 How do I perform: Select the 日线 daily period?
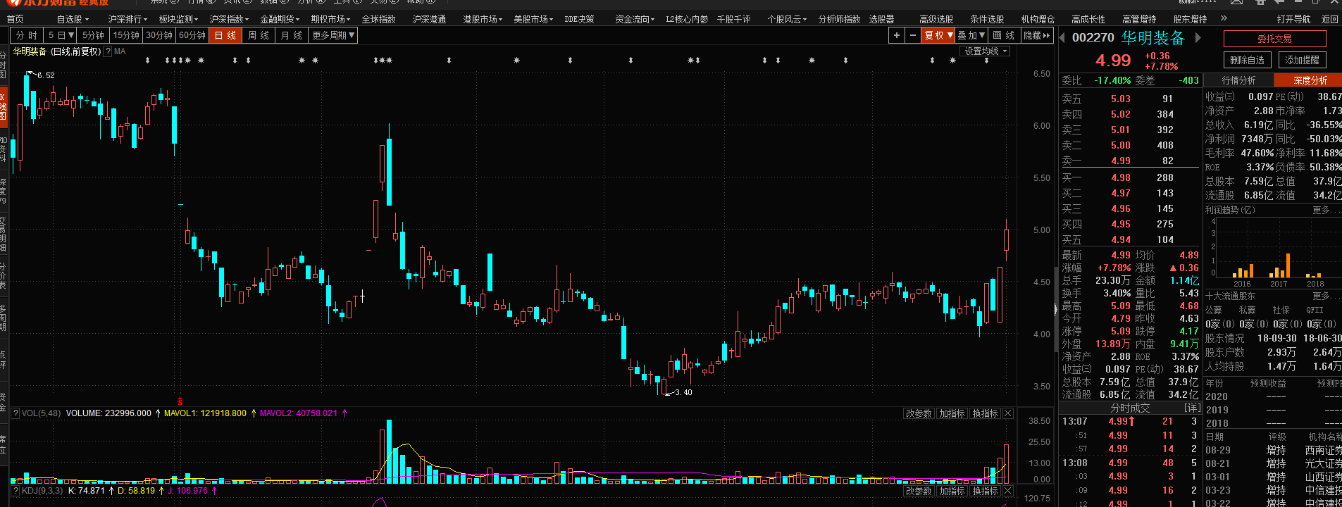225,35
